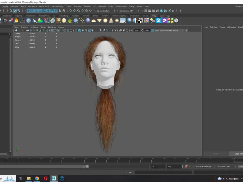Screen dimensions: 243x182
Task: Open the viewport Panels menu
Action: tap(61, 27)
